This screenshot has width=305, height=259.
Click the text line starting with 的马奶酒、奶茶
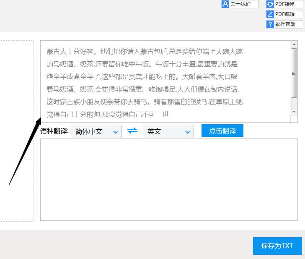142,64
